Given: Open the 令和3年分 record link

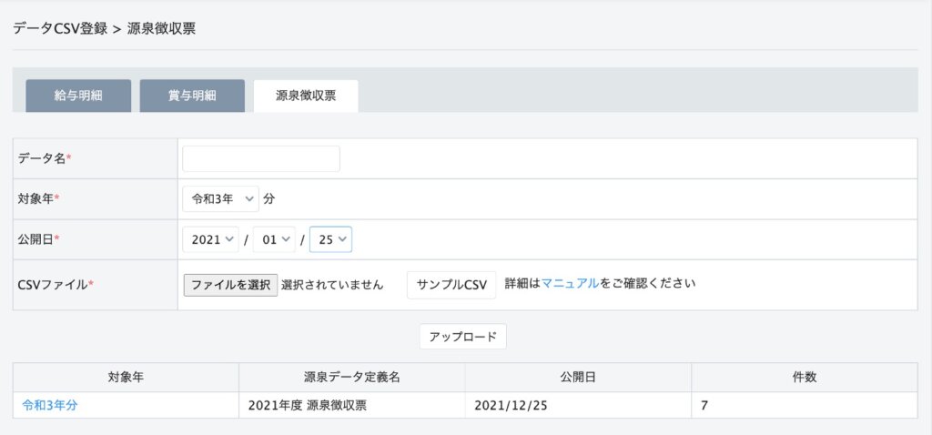Looking at the screenshot, I should 50,406.
